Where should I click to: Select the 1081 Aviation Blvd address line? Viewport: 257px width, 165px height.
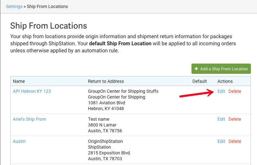click(x=107, y=103)
